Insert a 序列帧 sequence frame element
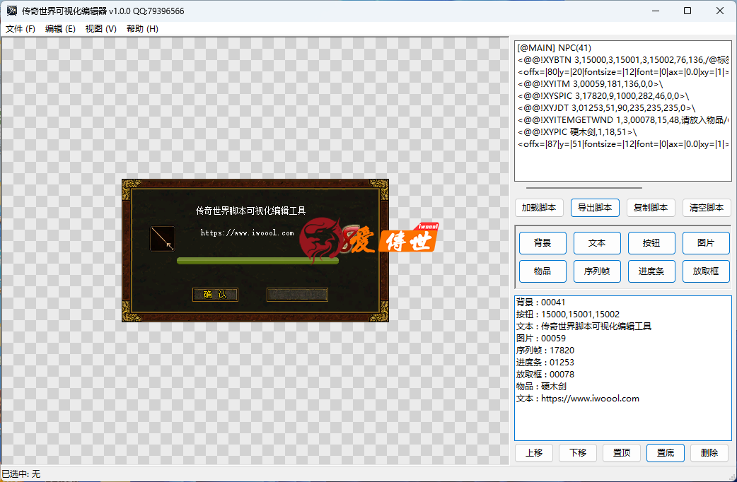 (597, 271)
